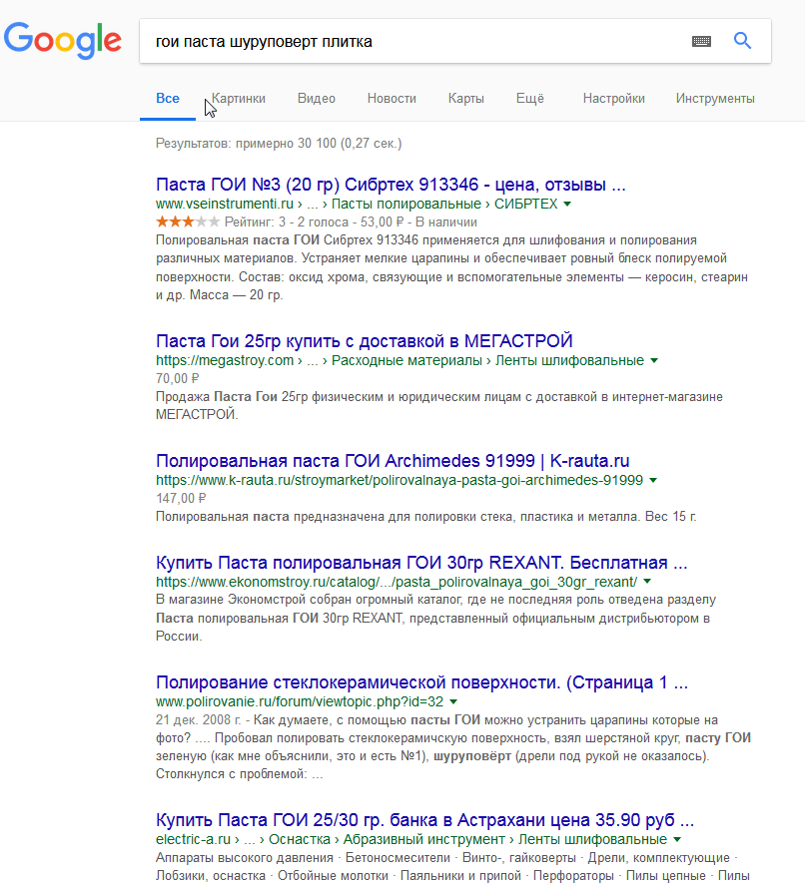The height and width of the screenshot is (886, 805).
Task: Open Настройки search settings
Action: (x=613, y=99)
